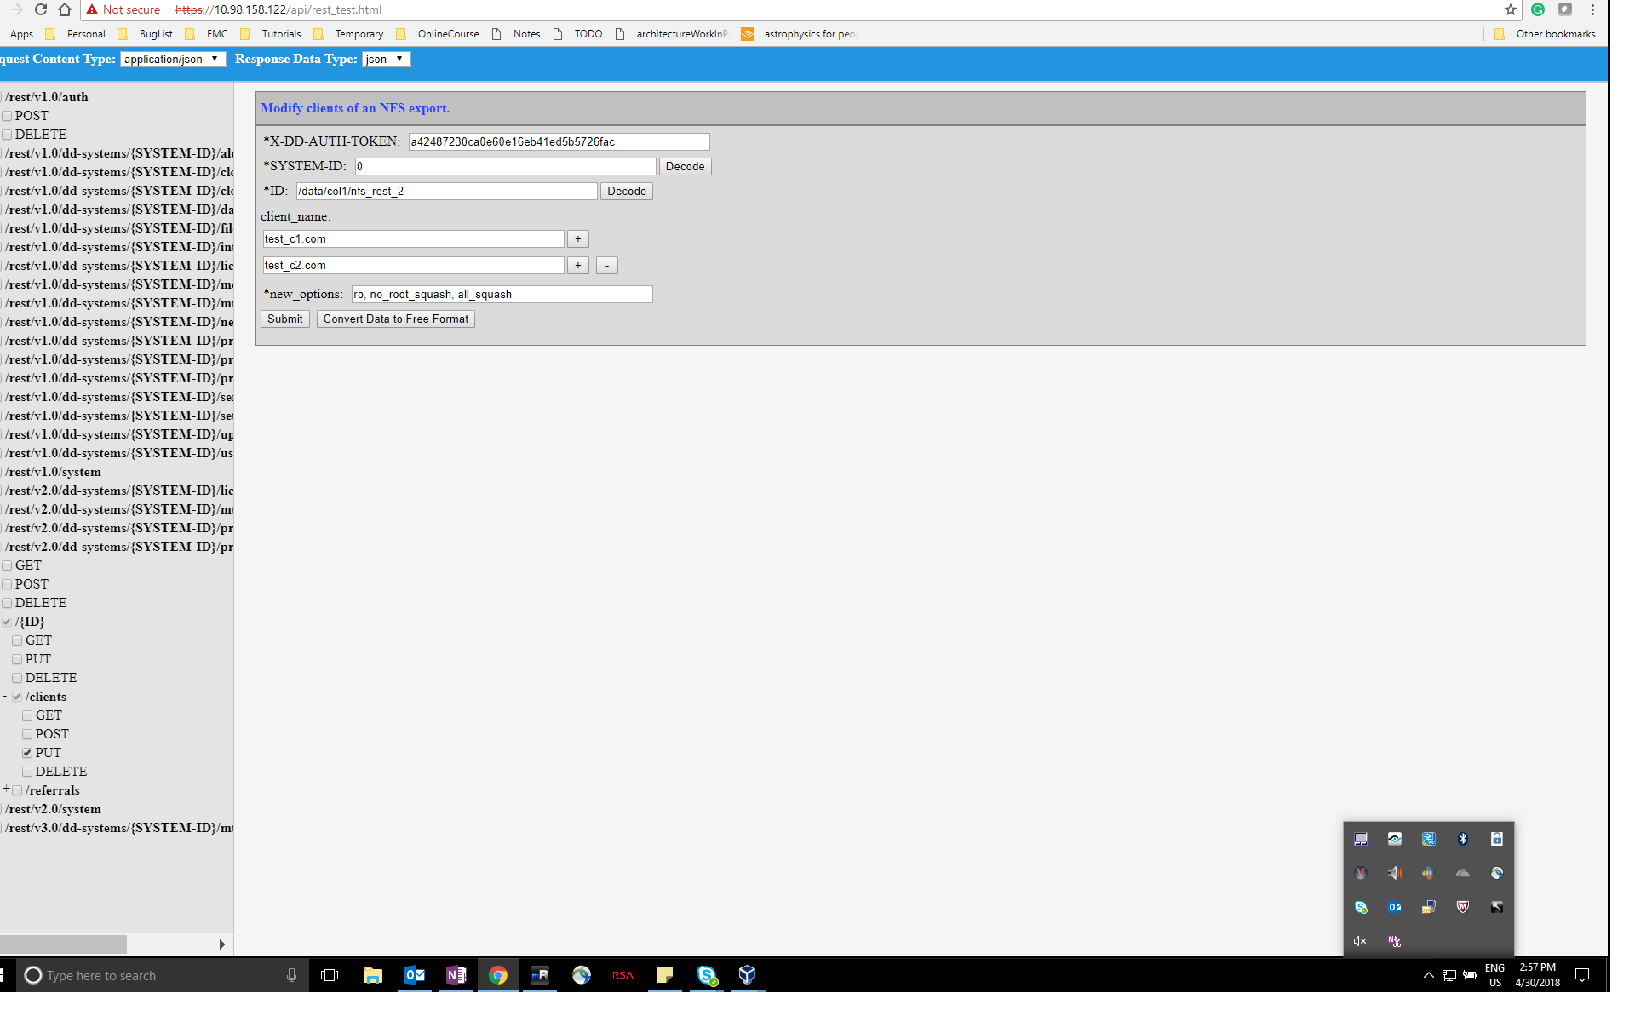Click the X-DD-AUTH-TOKEN input field
This screenshot has height=1022, width=1635.
click(x=559, y=141)
